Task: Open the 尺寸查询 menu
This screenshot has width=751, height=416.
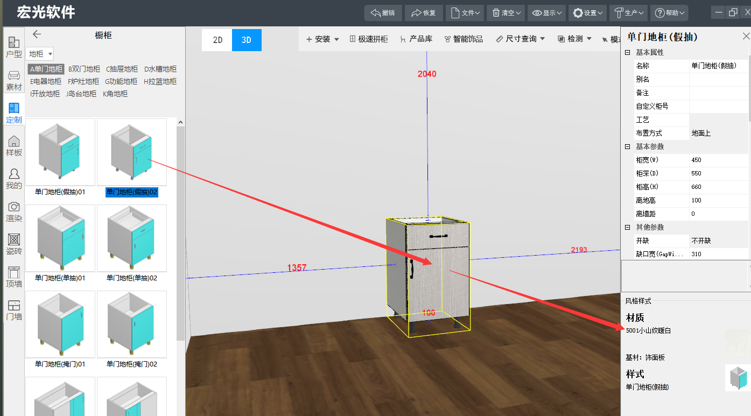Action: [x=521, y=39]
